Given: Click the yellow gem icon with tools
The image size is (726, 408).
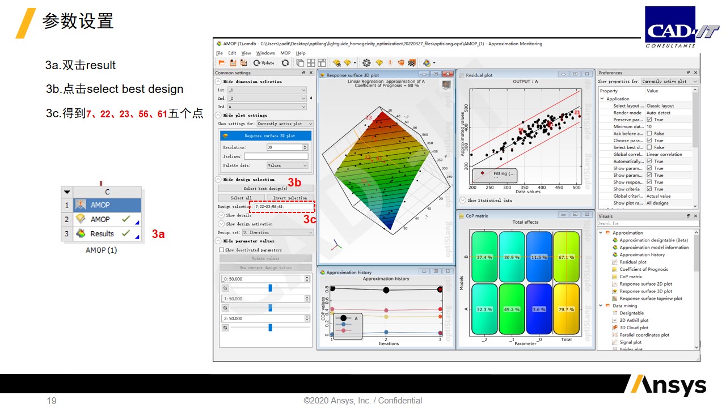Looking at the screenshot, I should tap(337, 63).
